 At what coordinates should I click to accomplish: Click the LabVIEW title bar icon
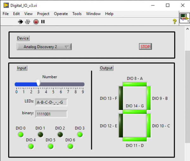pyautogui.click(x=6, y=5)
